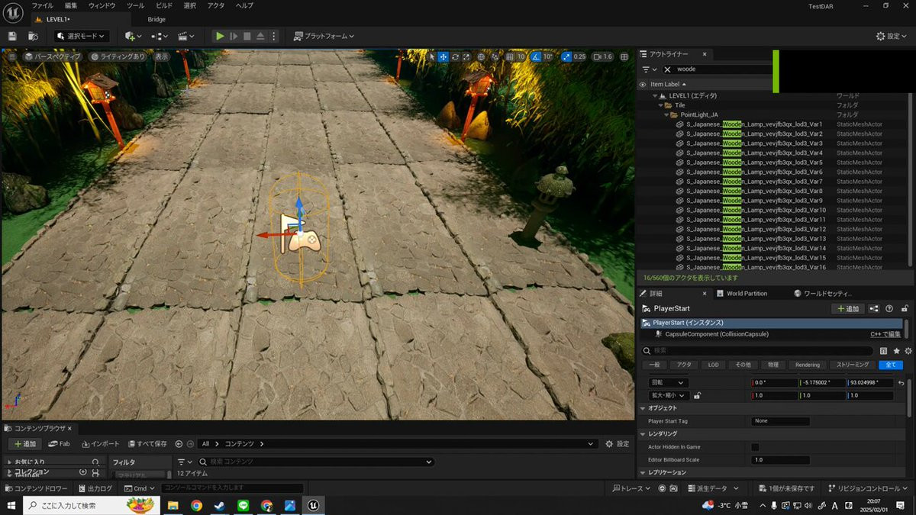Click the Player Start Tag input field

tap(780, 421)
